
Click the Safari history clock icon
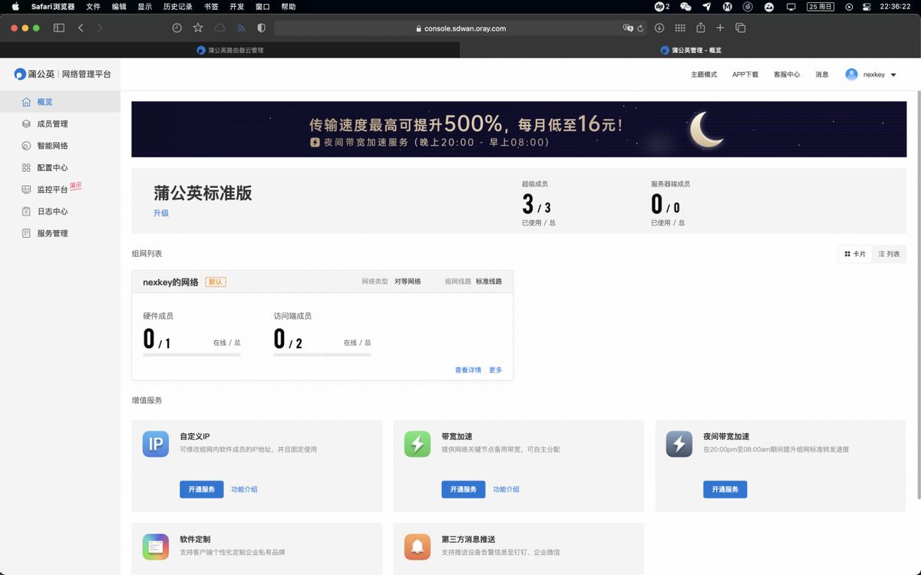177,28
